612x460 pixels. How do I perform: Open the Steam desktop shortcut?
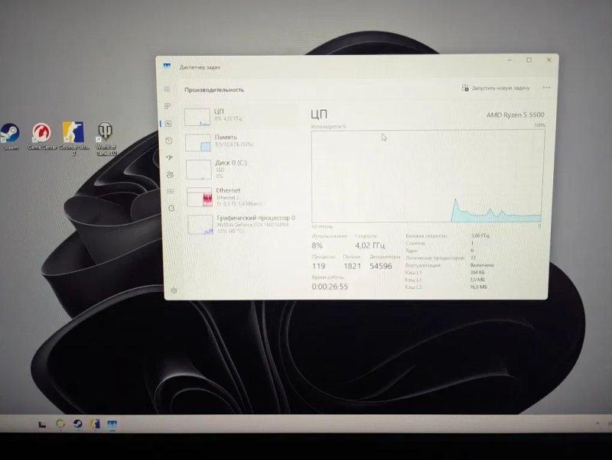point(10,137)
